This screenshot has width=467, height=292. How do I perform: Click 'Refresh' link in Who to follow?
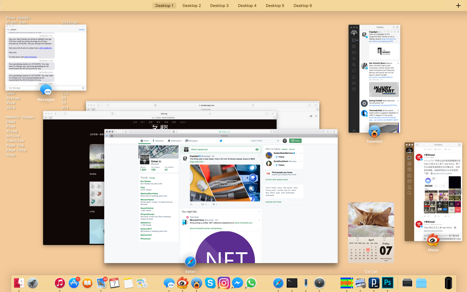coord(285,149)
